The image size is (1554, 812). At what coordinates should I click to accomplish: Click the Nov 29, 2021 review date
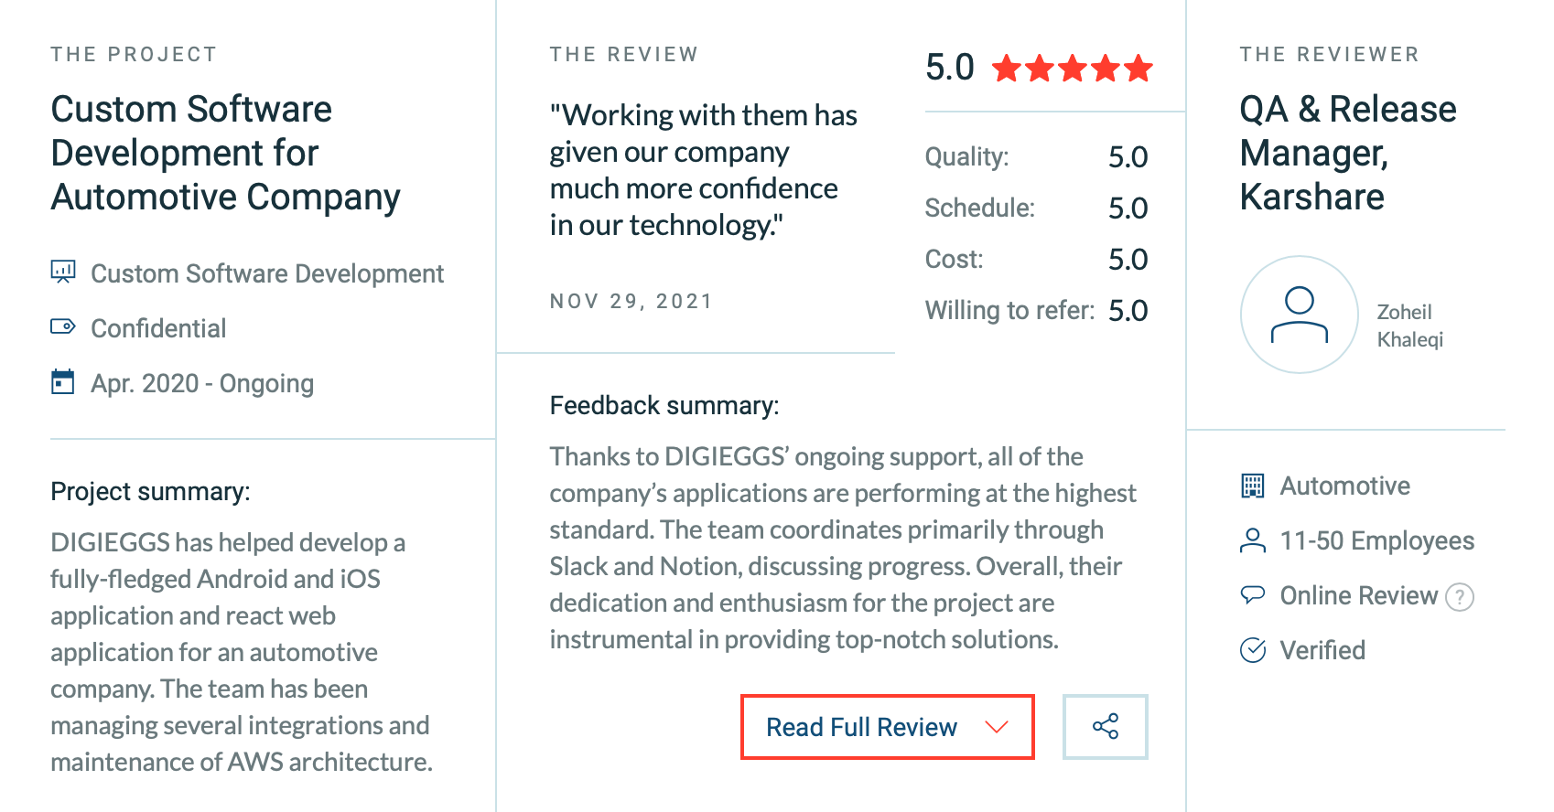tap(631, 301)
